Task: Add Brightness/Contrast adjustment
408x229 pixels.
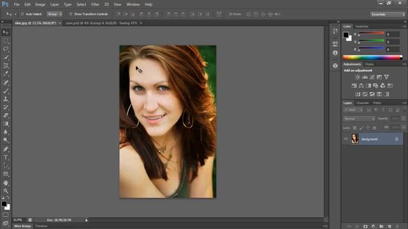Action: [x=358, y=77]
